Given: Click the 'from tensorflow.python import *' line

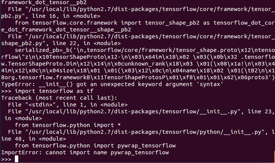Looking at the screenshot, I should coord(68,125).
